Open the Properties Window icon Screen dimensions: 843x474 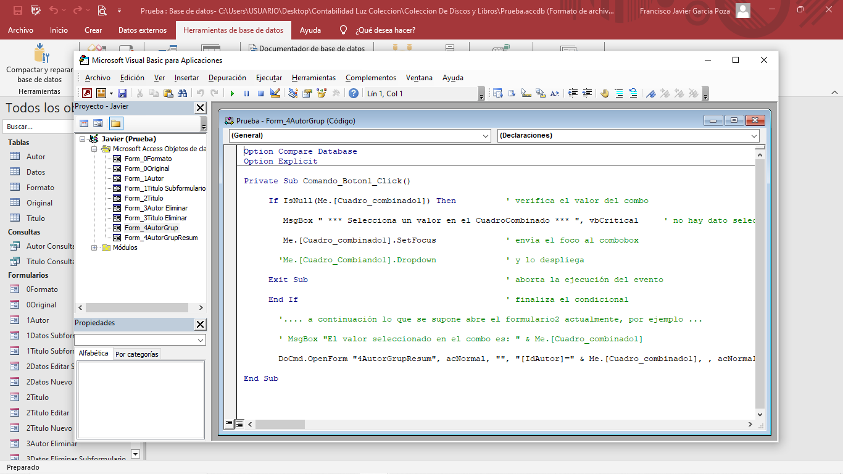(307, 93)
